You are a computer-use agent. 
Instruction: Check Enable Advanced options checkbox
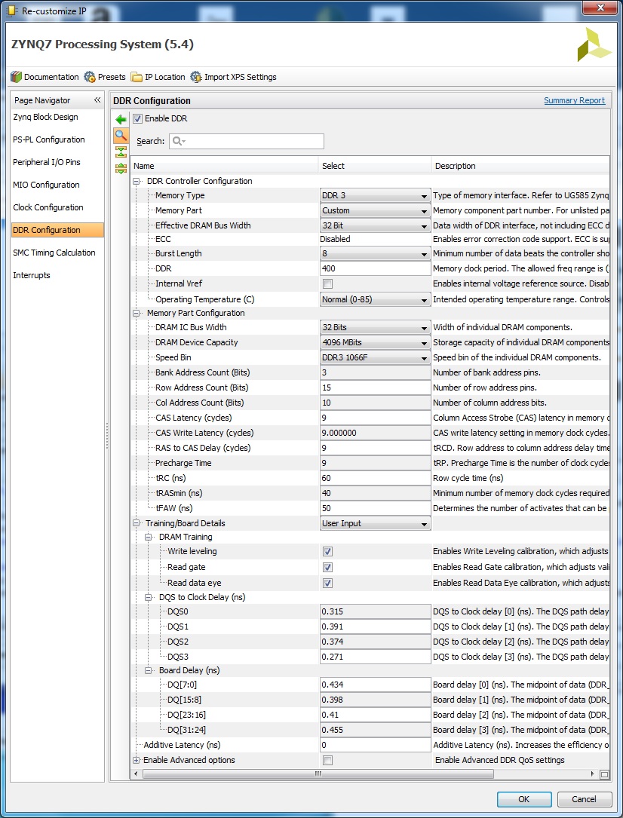327,760
